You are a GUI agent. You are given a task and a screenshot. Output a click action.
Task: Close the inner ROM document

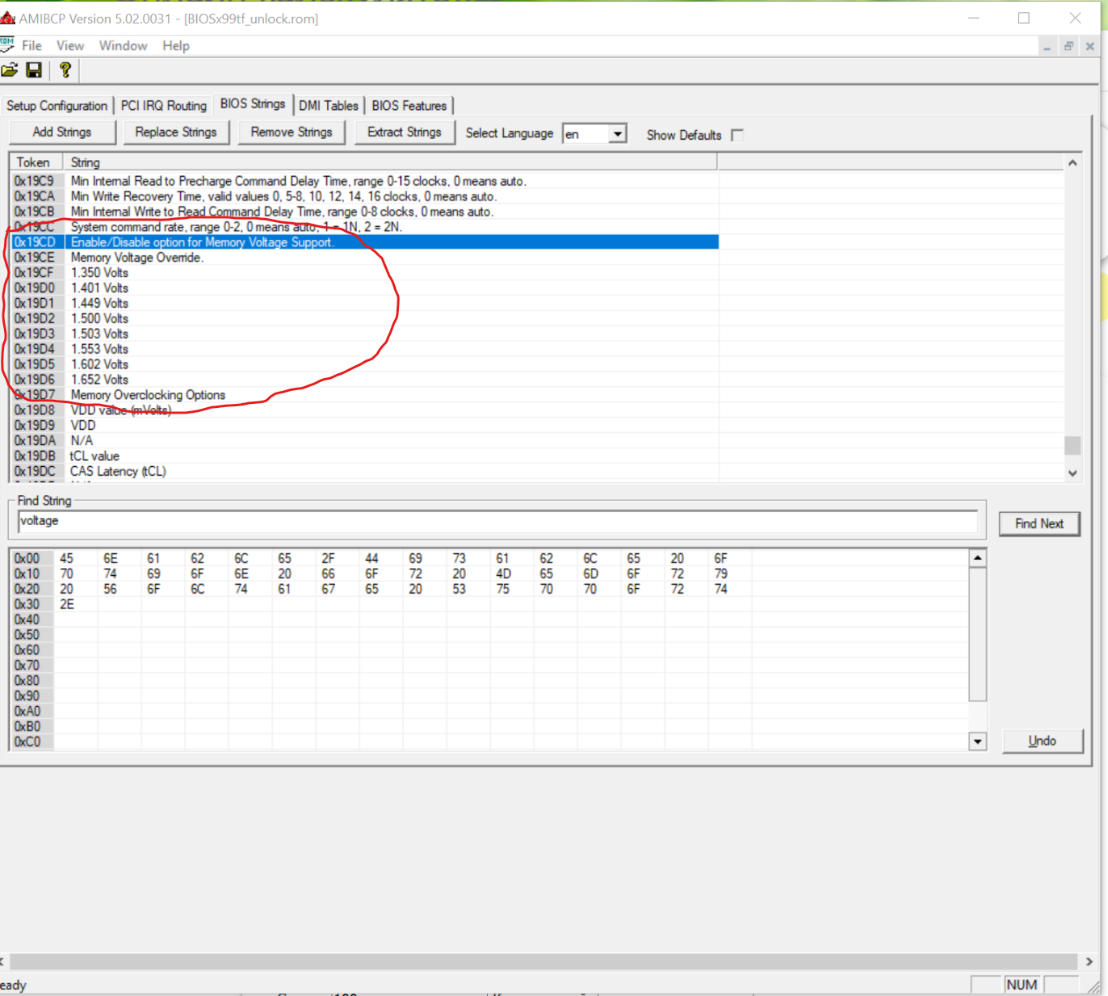[x=1090, y=47]
